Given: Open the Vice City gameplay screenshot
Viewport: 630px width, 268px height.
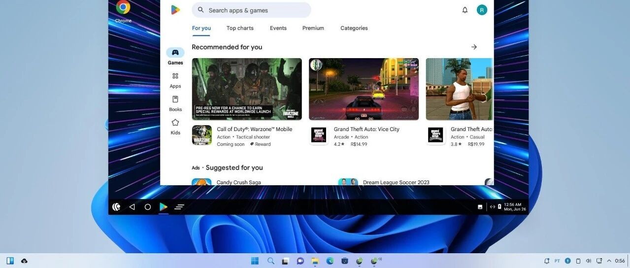Looking at the screenshot, I should 364,89.
